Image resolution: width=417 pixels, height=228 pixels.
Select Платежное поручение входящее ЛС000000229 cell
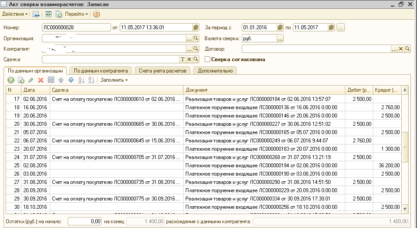[264, 190]
